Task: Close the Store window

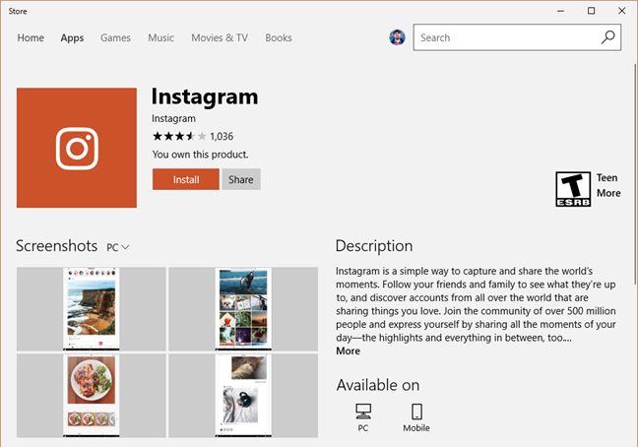Action: click(621, 11)
